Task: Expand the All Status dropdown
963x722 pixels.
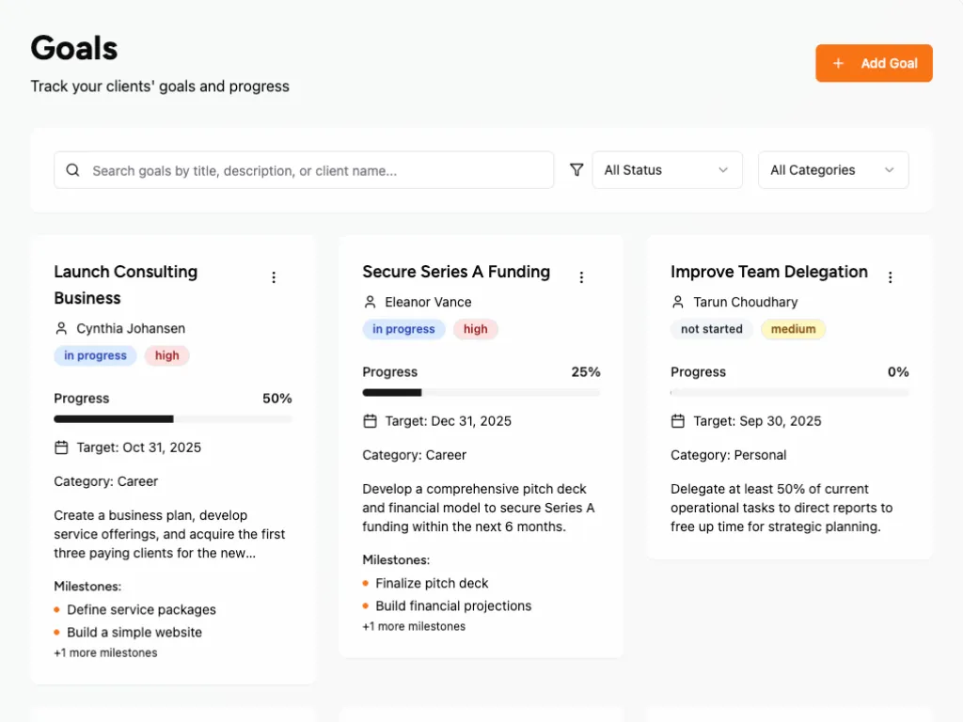Action: pos(667,170)
